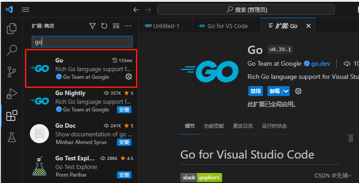Open the Run and Debug view

coord(12,94)
